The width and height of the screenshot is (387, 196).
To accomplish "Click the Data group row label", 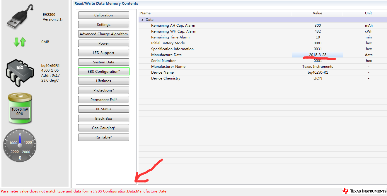I will (x=149, y=20).
